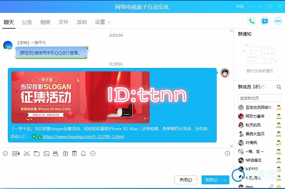Click the 群通知 panel header
Screen dimensions: 285x189
click(245, 34)
